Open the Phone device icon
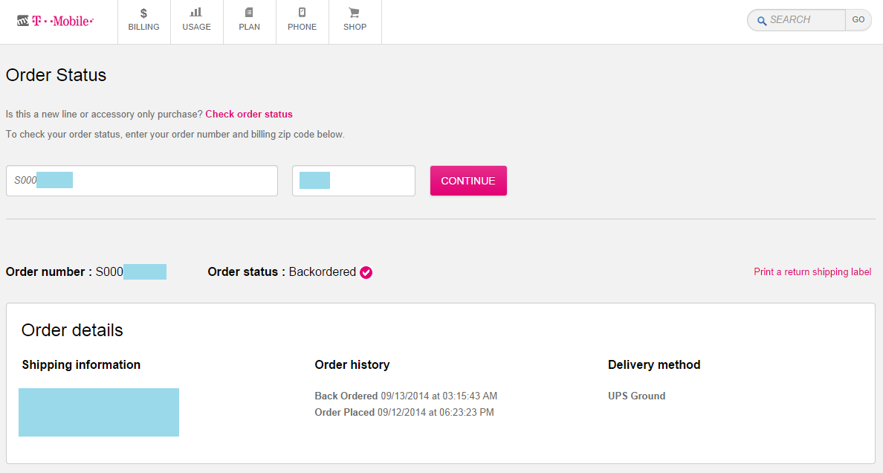Image resolution: width=883 pixels, height=473 pixels. point(302,13)
